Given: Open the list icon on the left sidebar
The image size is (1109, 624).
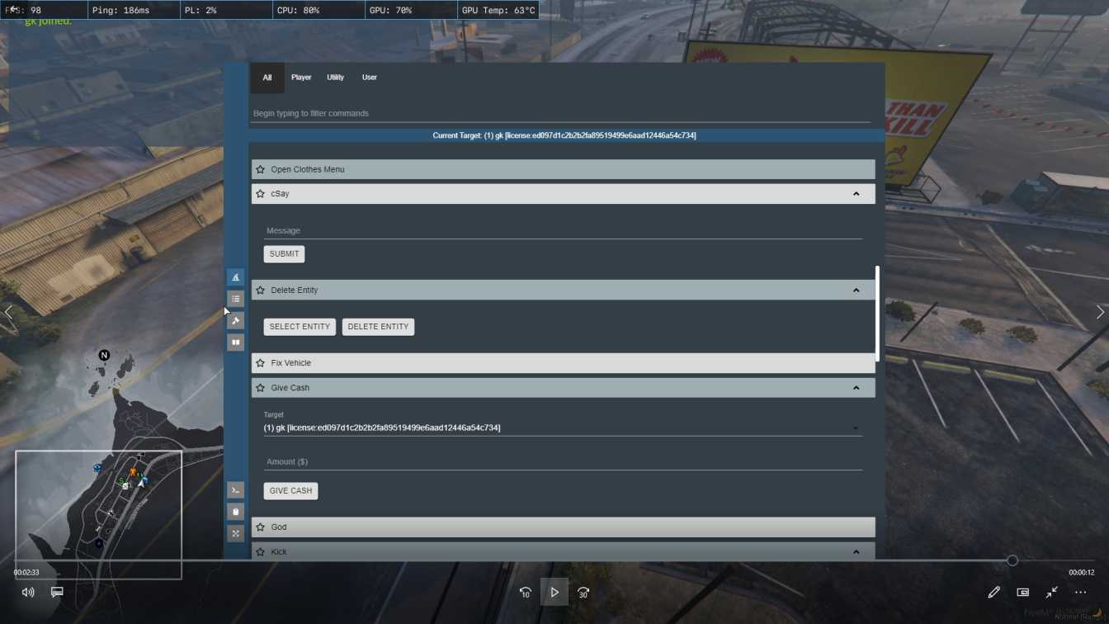Looking at the screenshot, I should pos(236,298).
